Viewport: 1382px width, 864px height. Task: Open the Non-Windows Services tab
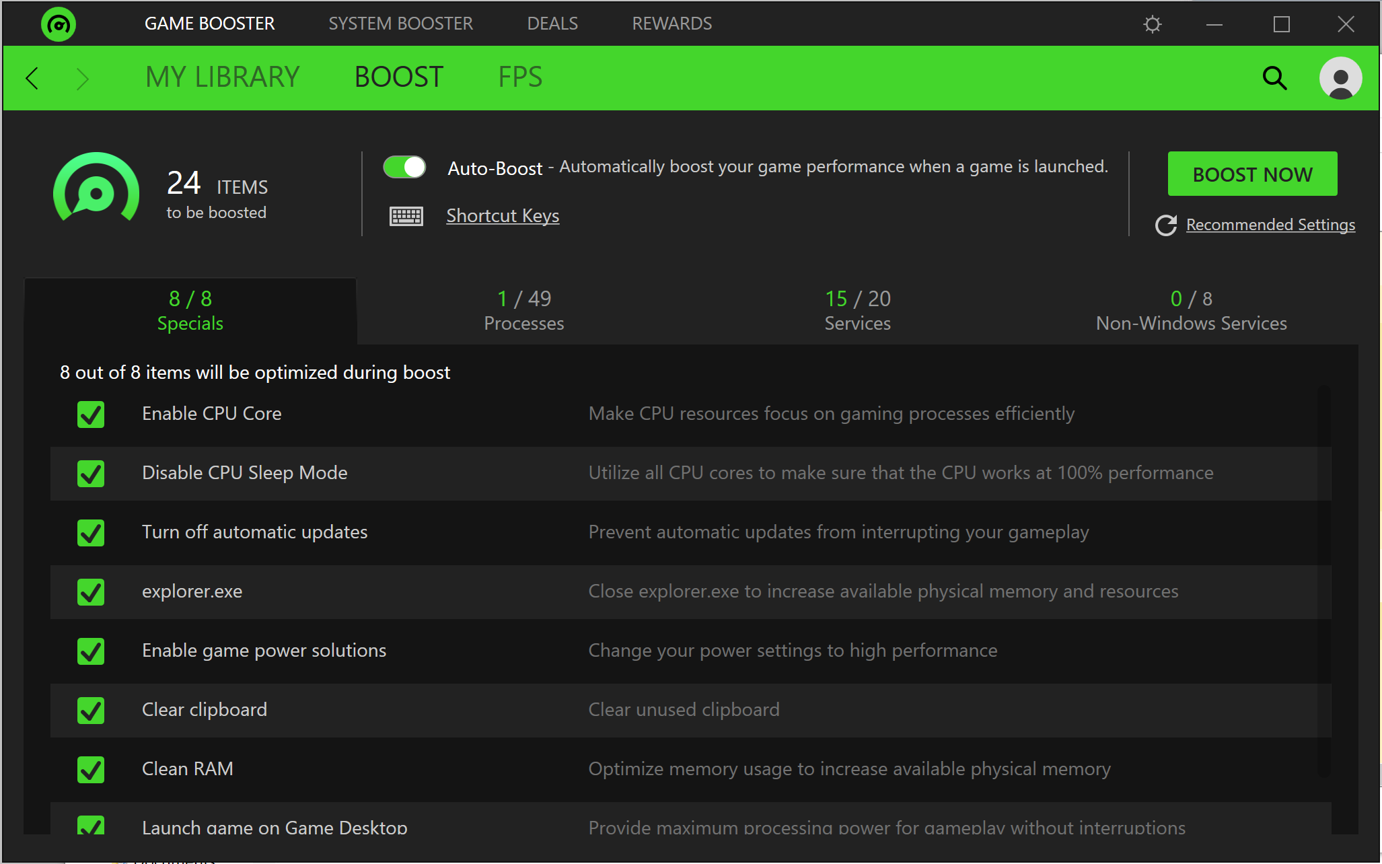[1191, 311]
